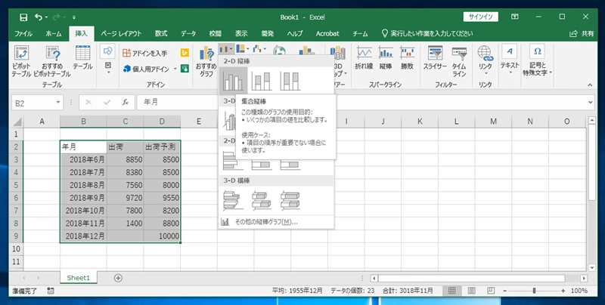Insert a column sparkline (縦棒)
The image size is (605, 305).
click(386, 58)
